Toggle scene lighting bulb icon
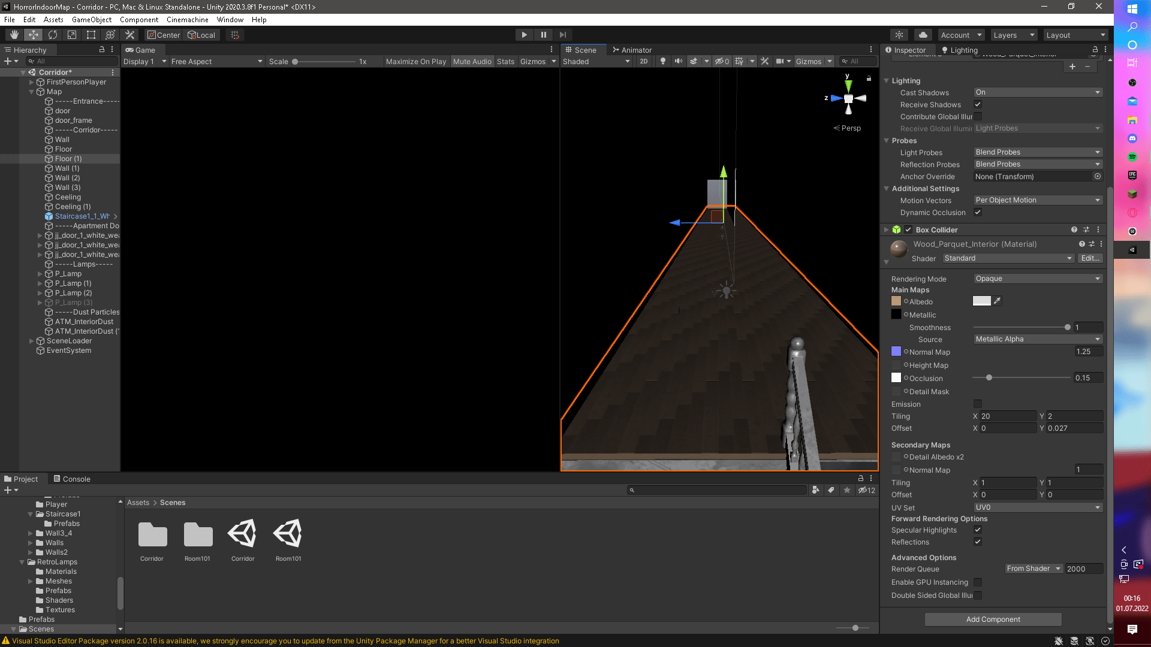The height and width of the screenshot is (647, 1151). pyautogui.click(x=662, y=61)
